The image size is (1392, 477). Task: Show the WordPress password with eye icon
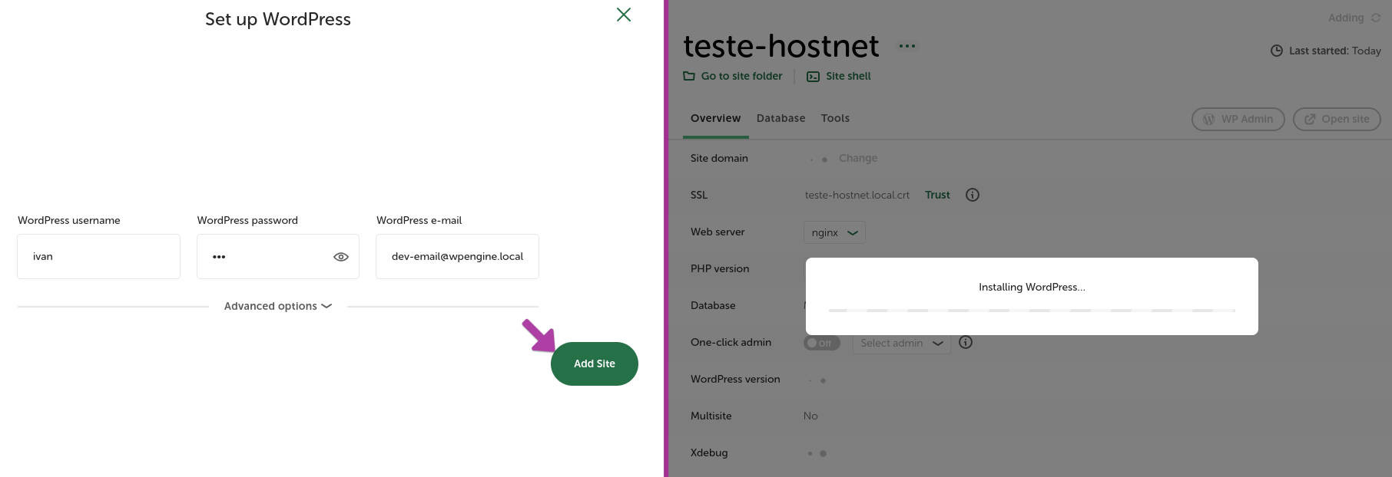tap(341, 257)
